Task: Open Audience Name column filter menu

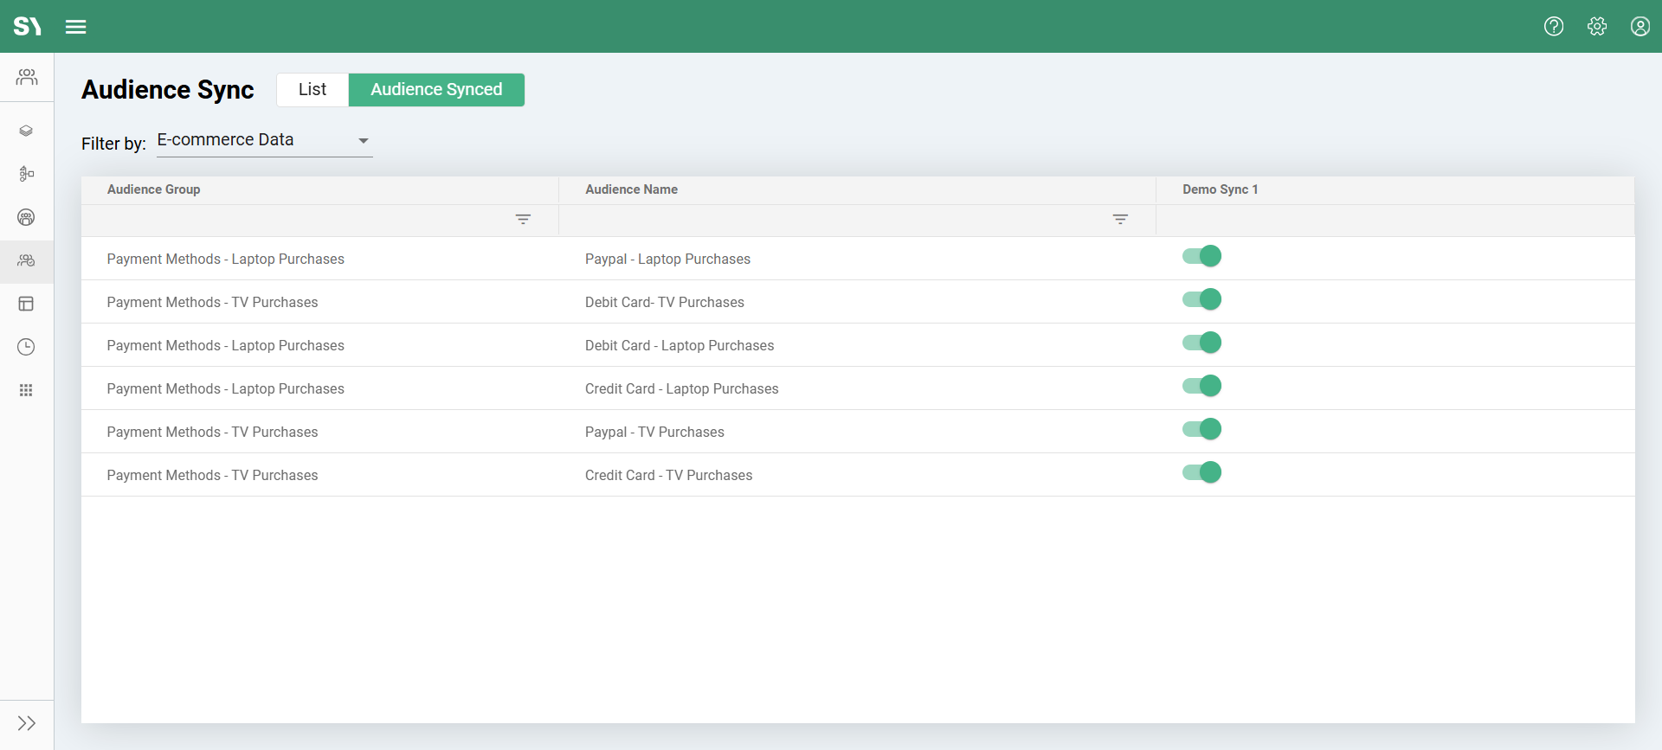Action: tap(1120, 220)
